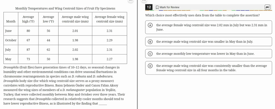
Task: Click the question number 12 badge
Action: [x=149, y=7]
